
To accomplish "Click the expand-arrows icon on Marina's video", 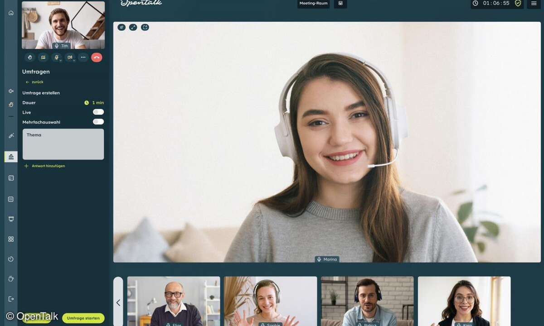I will pyautogui.click(x=133, y=27).
